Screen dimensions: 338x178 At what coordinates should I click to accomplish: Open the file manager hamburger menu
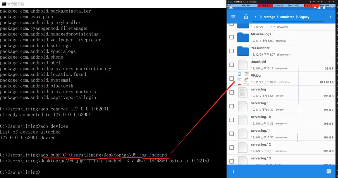pyautogui.click(x=233, y=17)
